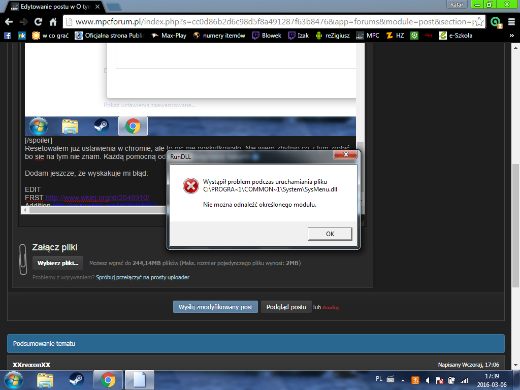Click the network signal tray icon
The image size is (520, 390).
click(x=464, y=380)
